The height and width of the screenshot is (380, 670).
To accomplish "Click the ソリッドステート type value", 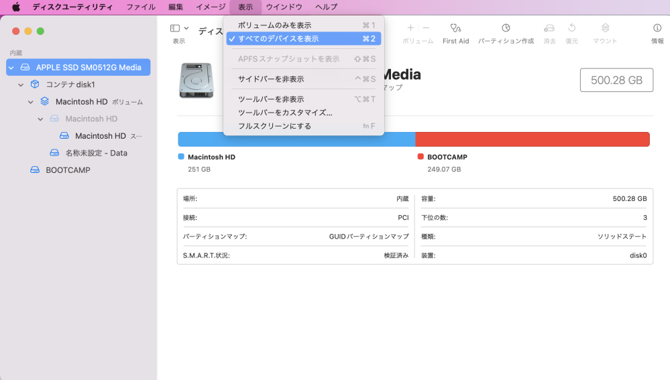I will (622, 236).
